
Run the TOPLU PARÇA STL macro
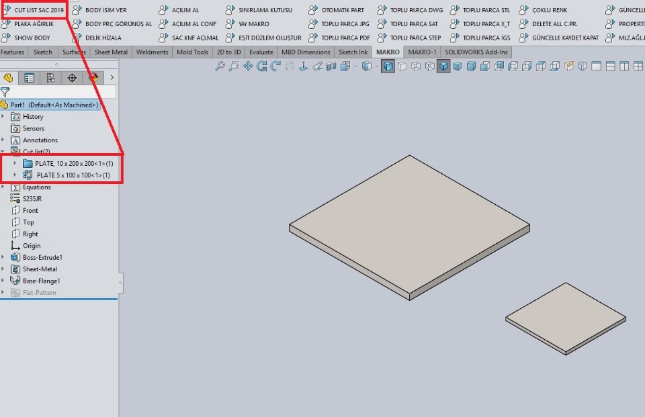tap(480, 10)
